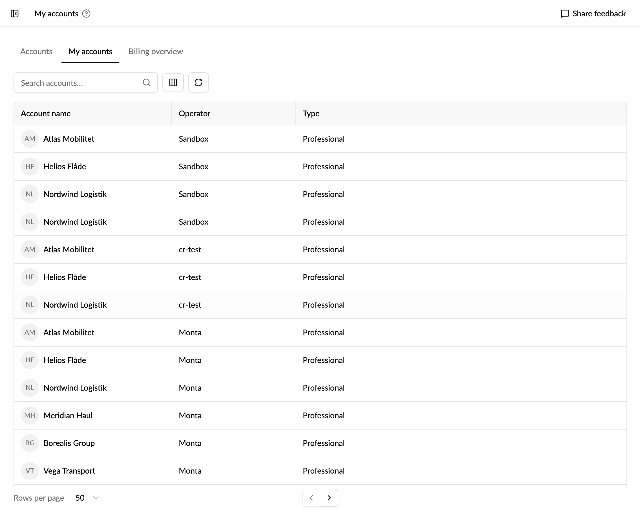Click Sandbox operator for Atlas Mobilitet

[193, 139]
